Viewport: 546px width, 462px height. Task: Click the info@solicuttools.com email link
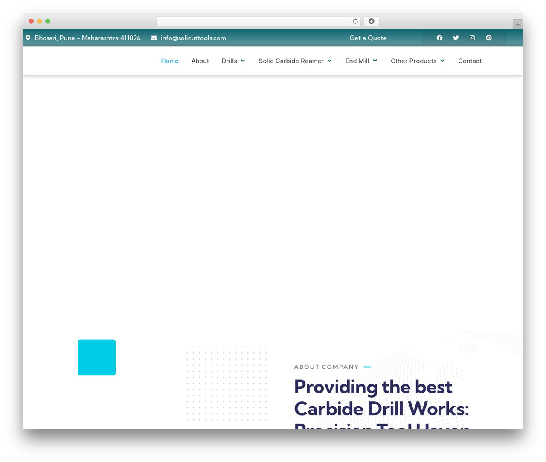click(x=193, y=38)
